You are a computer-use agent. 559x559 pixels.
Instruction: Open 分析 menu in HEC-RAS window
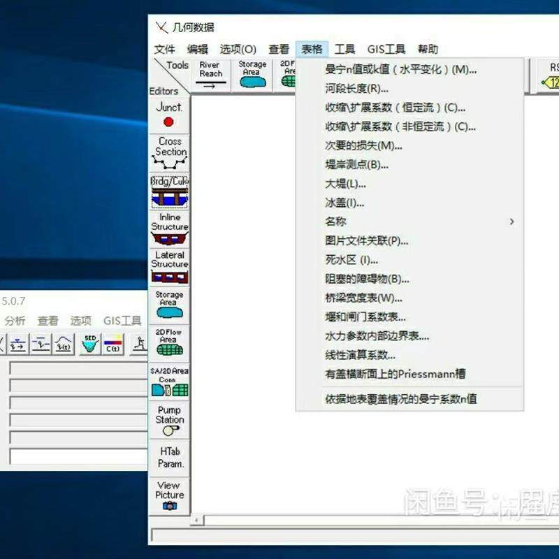click(x=15, y=321)
